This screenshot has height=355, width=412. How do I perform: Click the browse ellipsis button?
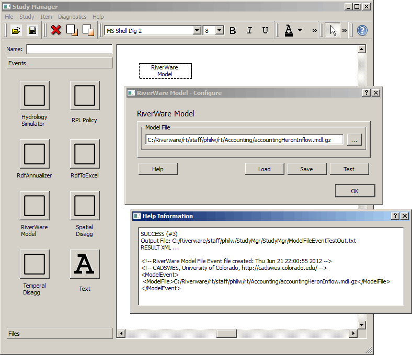(x=354, y=140)
